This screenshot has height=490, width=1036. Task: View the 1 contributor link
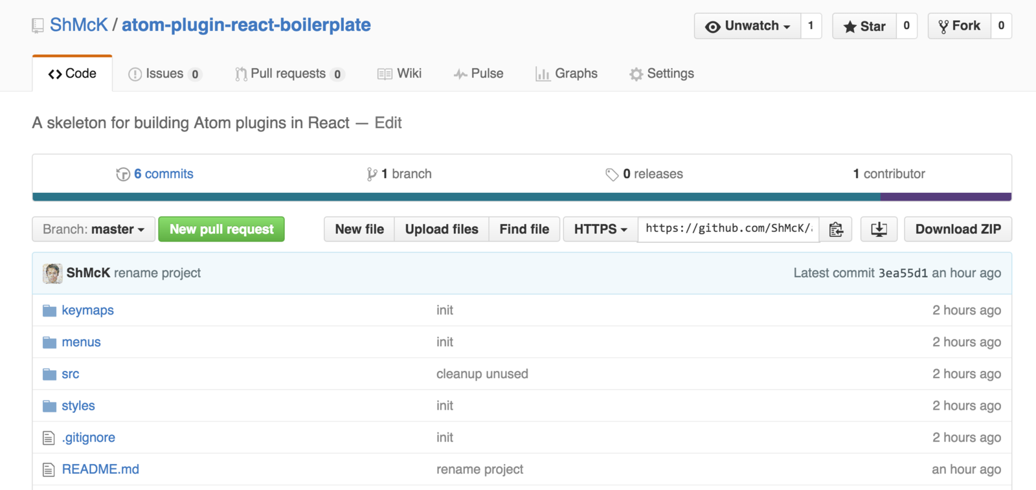pos(889,174)
